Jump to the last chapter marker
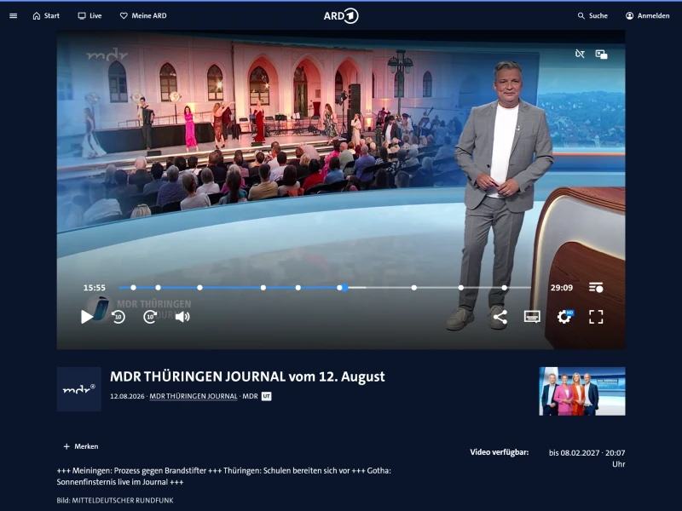Image resolution: width=682 pixels, height=511 pixels. pos(504,288)
